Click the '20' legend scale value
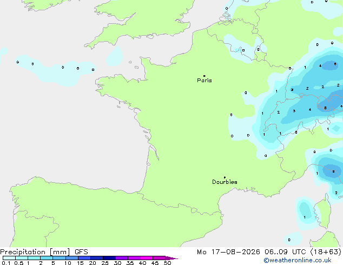This screenshot has height=265, width=343. click(x=93, y=263)
